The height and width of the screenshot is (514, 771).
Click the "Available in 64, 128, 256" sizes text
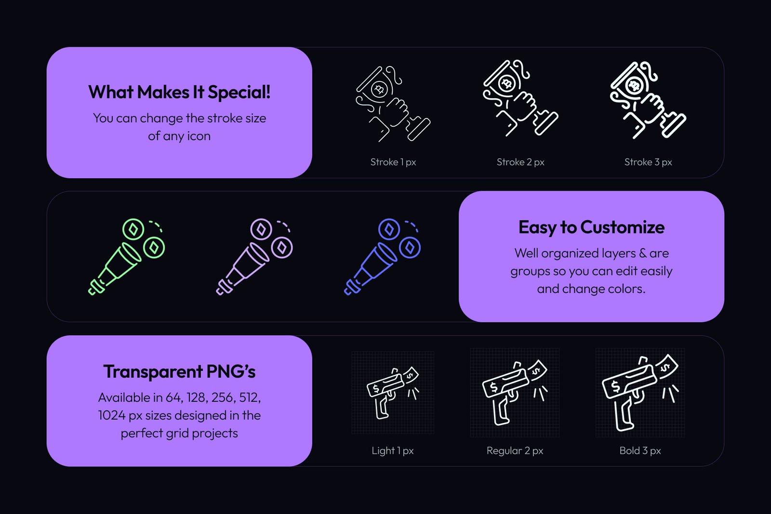coord(179,415)
